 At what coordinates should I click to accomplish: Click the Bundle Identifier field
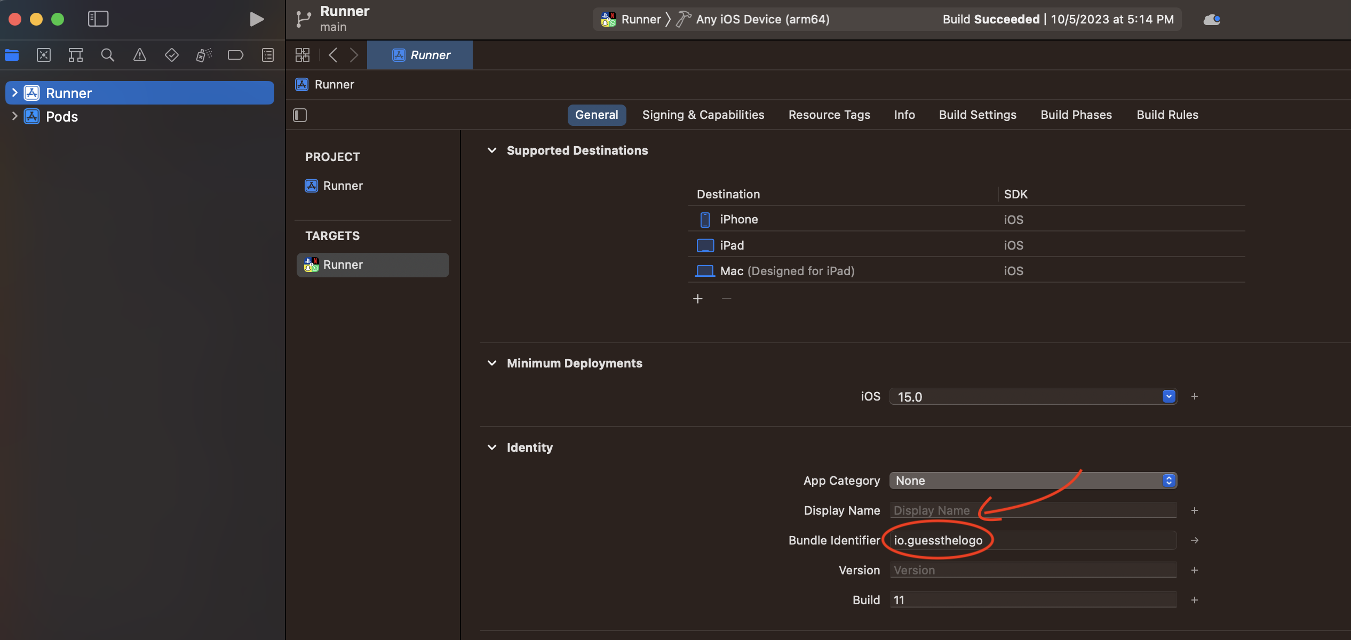(x=1033, y=540)
